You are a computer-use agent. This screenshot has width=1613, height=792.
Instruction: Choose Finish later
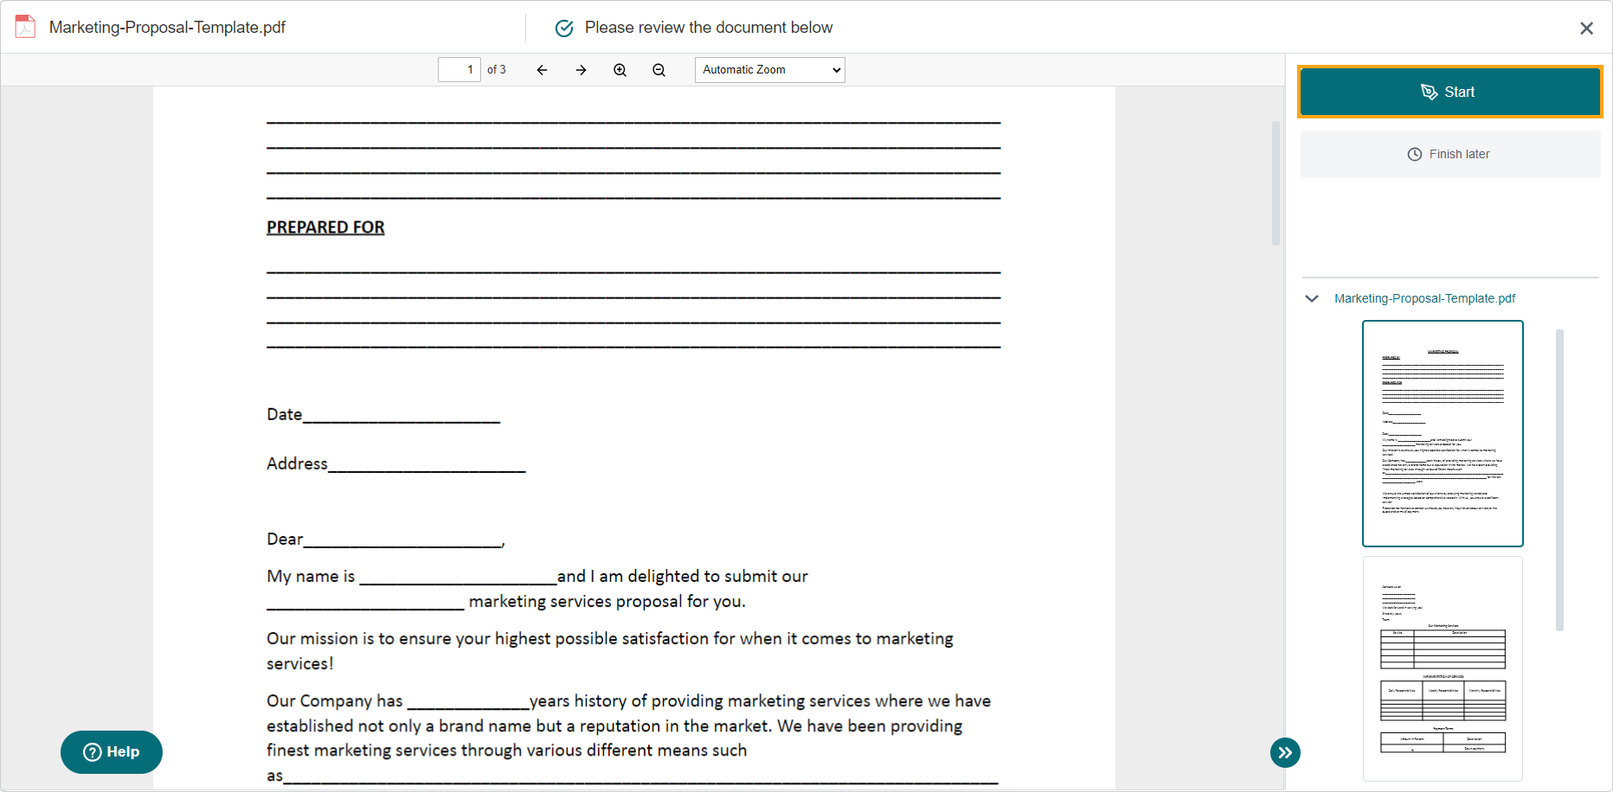tap(1449, 154)
